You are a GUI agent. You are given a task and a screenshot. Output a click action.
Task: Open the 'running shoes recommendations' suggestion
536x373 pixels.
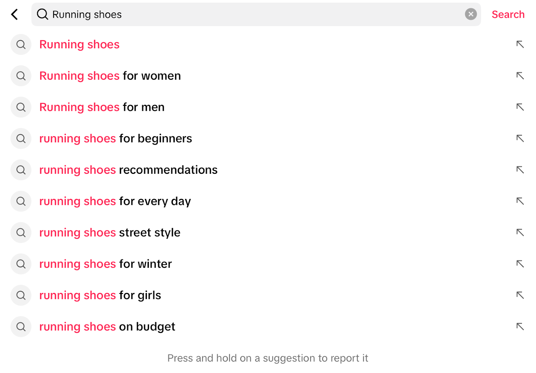(128, 170)
